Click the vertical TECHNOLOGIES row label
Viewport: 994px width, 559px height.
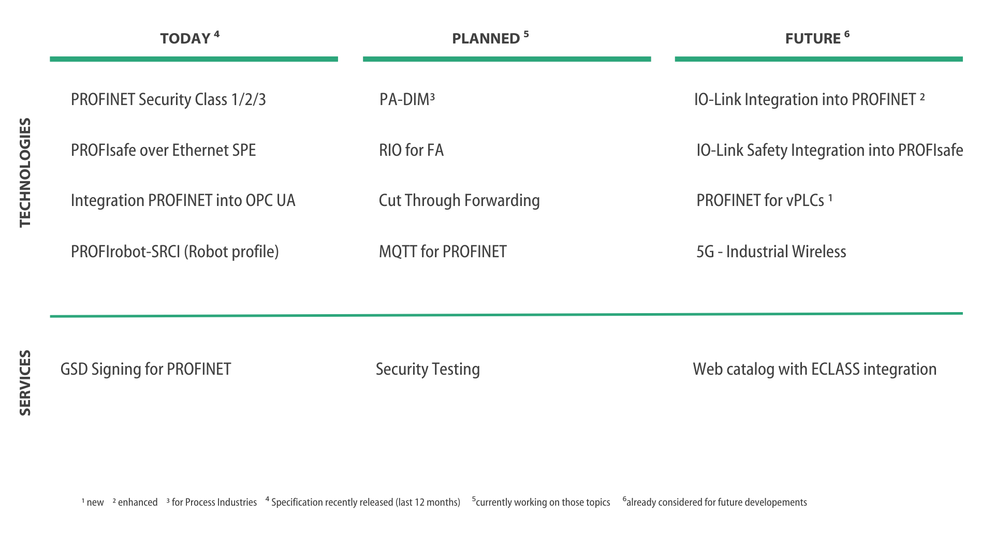25,172
